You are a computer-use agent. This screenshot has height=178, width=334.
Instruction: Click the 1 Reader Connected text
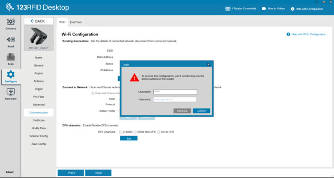[x=244, y=9]
